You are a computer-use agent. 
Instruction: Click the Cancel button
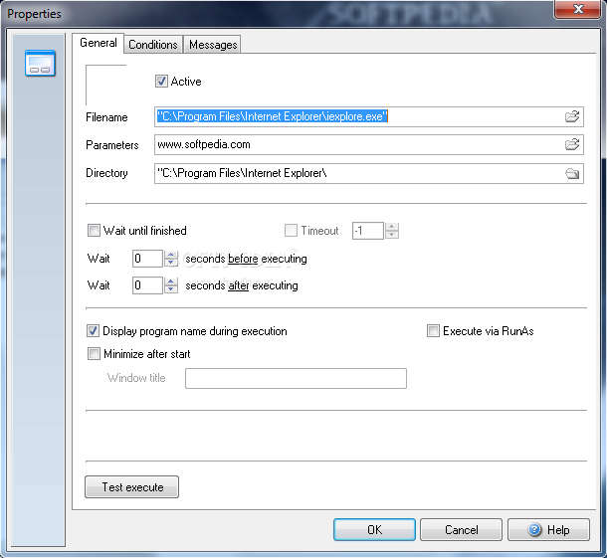pos(461,529)
